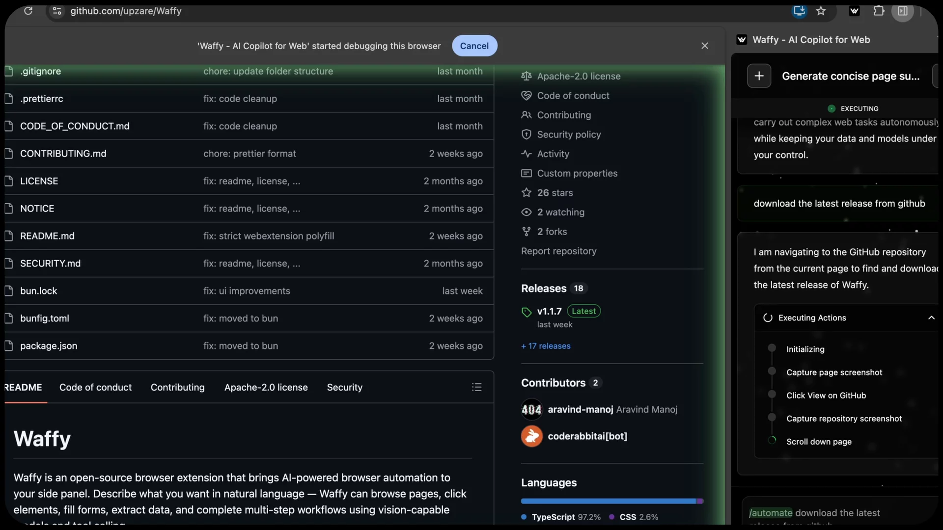This screenshot has height=530, width=943.
Task: Open the bun.lock file
Action: coord(39,291)
